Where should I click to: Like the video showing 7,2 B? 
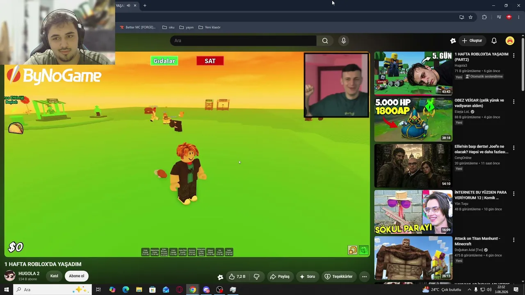tap(237, 277)
